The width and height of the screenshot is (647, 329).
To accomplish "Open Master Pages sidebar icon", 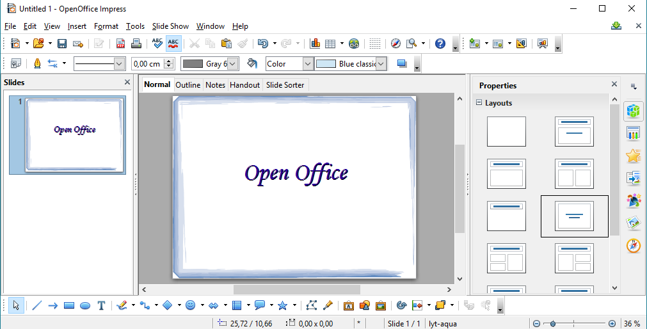I will 633,133.
